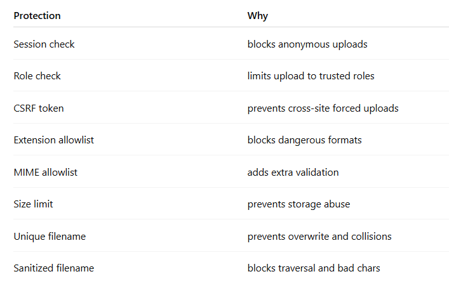Click the 'blocks anonymous uploads' text

[x=307, y=44]
